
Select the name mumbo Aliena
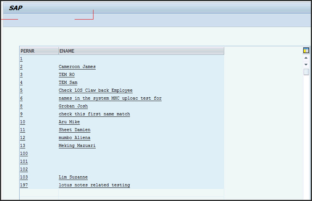tap(75, 138)
